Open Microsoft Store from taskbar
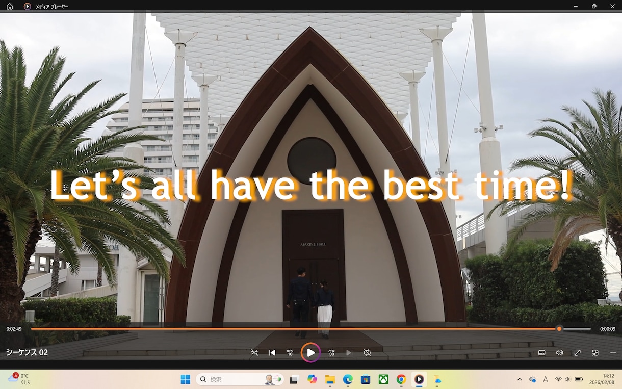 pyautogui.click(x=366, y=379)
